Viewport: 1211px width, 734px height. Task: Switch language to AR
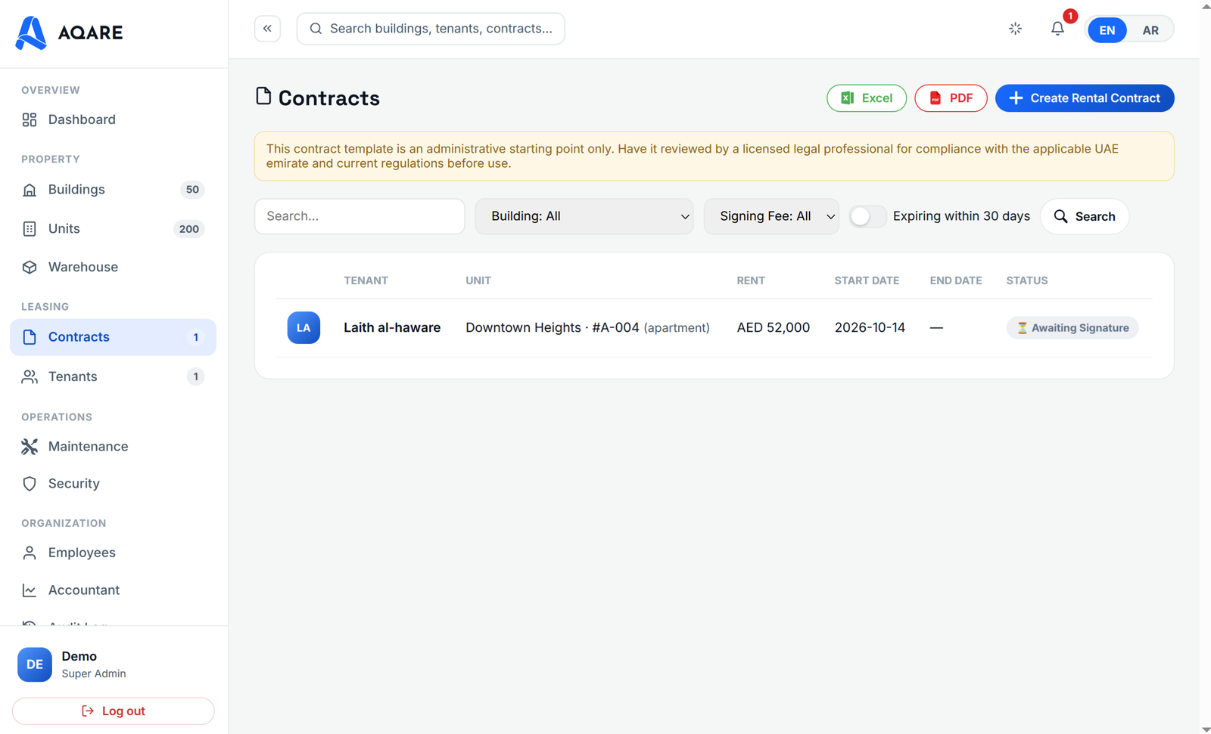pyautogui.click(x=1150, y=30)
